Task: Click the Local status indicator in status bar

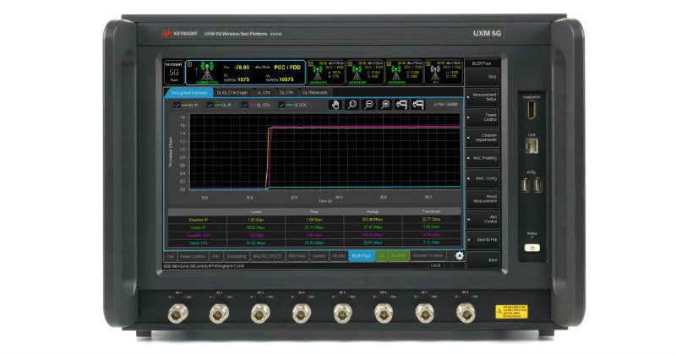Action: point(435,265)
